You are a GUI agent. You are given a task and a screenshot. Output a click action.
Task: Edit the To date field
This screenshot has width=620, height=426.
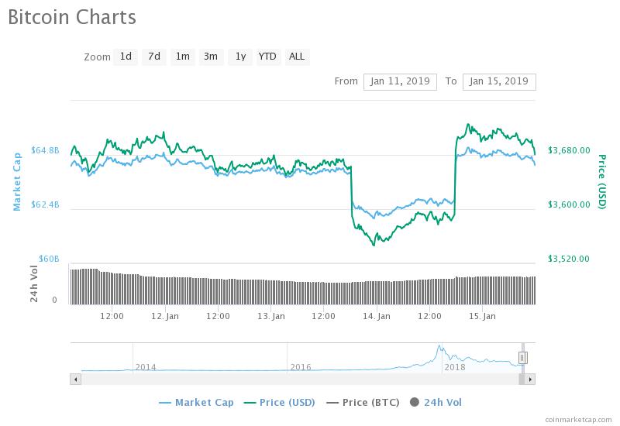[499, 82]
